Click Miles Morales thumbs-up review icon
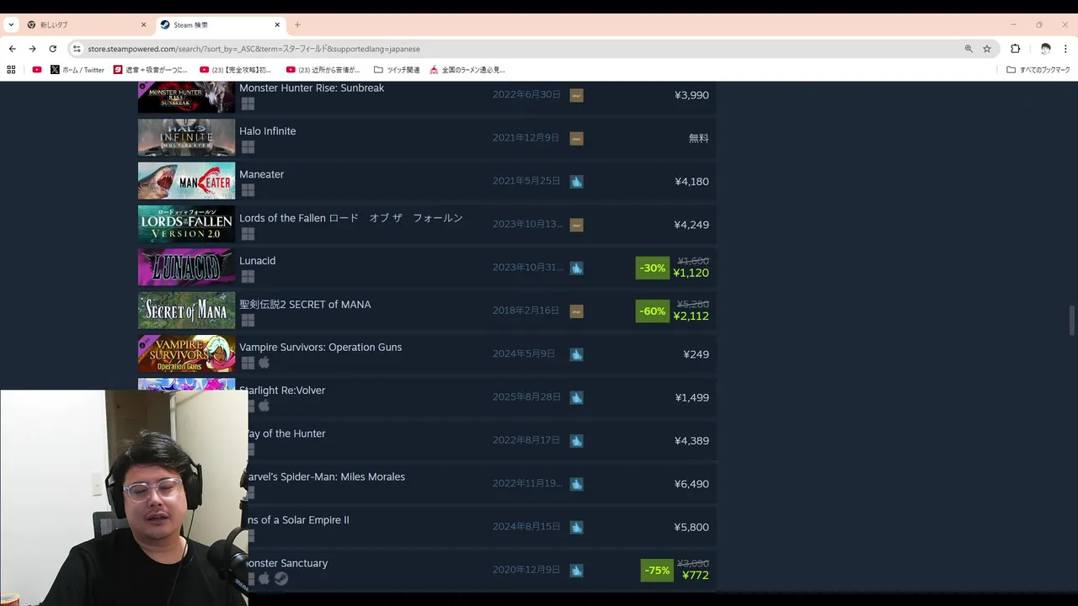This screenshot has width=1078, height=606. [576, 484]
